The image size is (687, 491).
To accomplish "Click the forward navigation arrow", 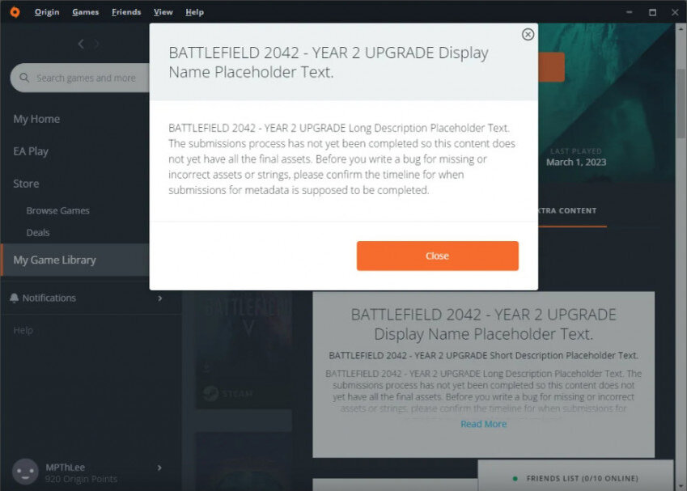I will (97, 44).
